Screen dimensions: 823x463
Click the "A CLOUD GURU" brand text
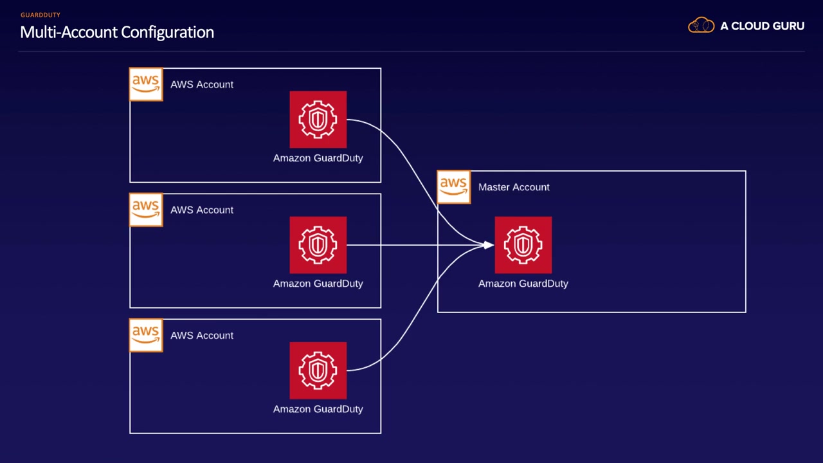click(x=762, y=26)
